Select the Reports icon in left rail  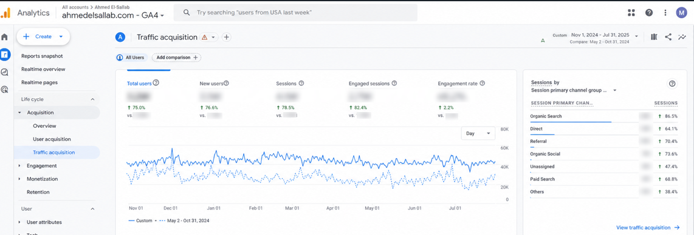(x=5, y=55)
